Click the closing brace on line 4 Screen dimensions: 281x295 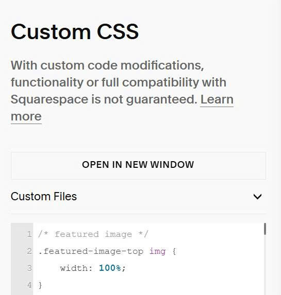pyautogui.click(x=40, y=285)
